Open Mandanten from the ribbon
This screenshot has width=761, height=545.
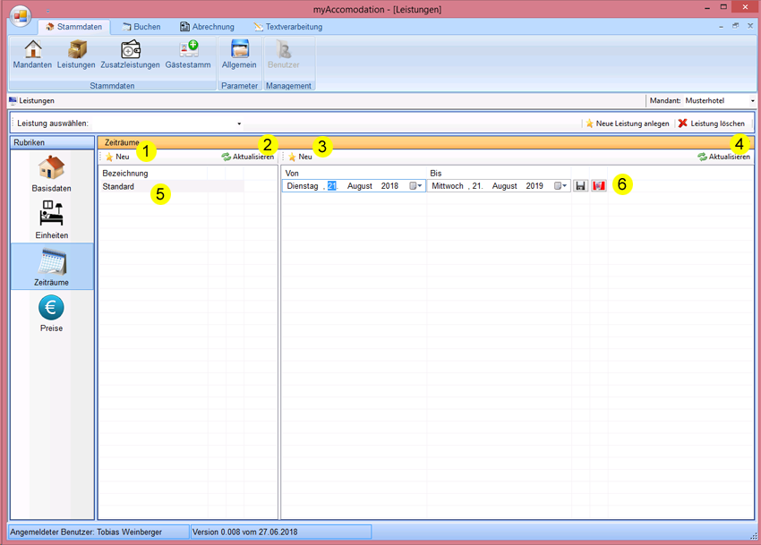(x=32, y=54)
